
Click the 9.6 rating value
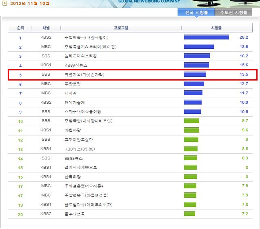point(245,130)
